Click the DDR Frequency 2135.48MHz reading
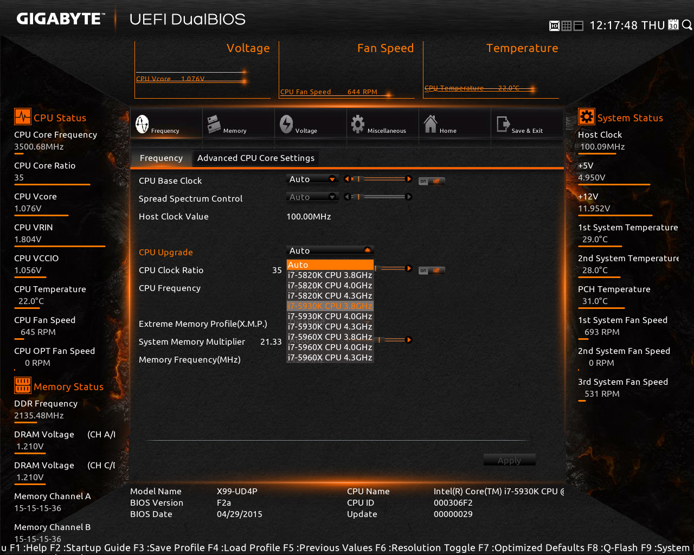The height and width of the screenshot is (555, 694). [x=39, y=416]
